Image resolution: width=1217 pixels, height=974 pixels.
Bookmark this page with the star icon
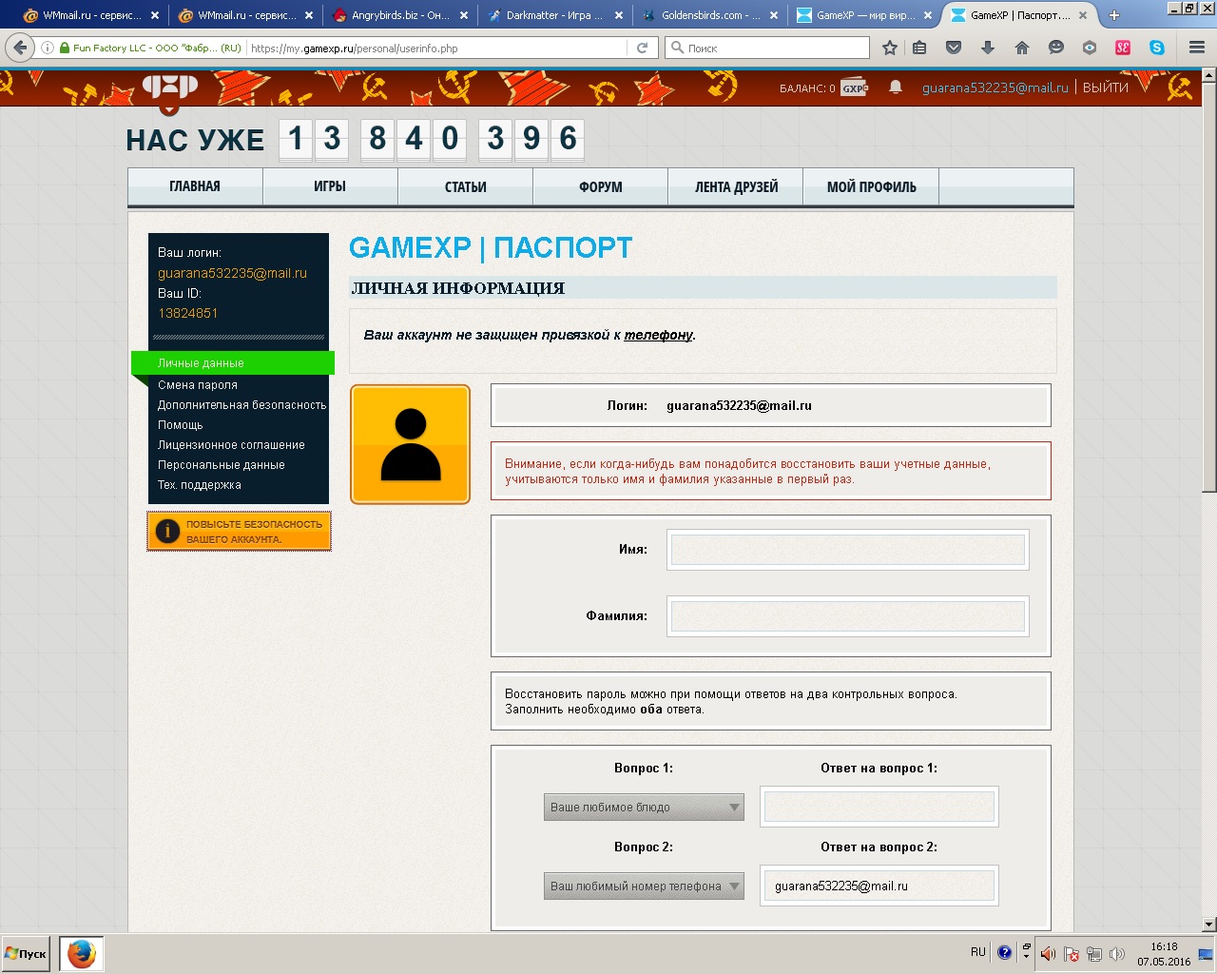890,48
